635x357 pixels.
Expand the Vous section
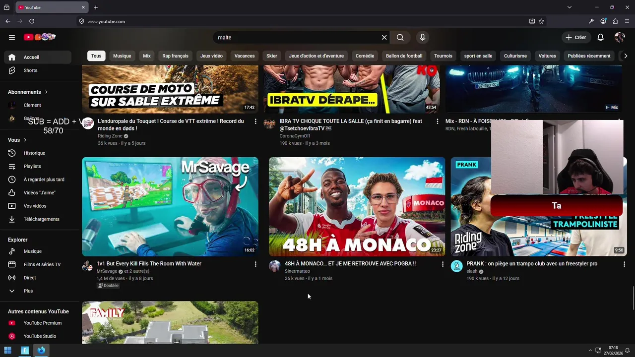(x=17, y=140)
